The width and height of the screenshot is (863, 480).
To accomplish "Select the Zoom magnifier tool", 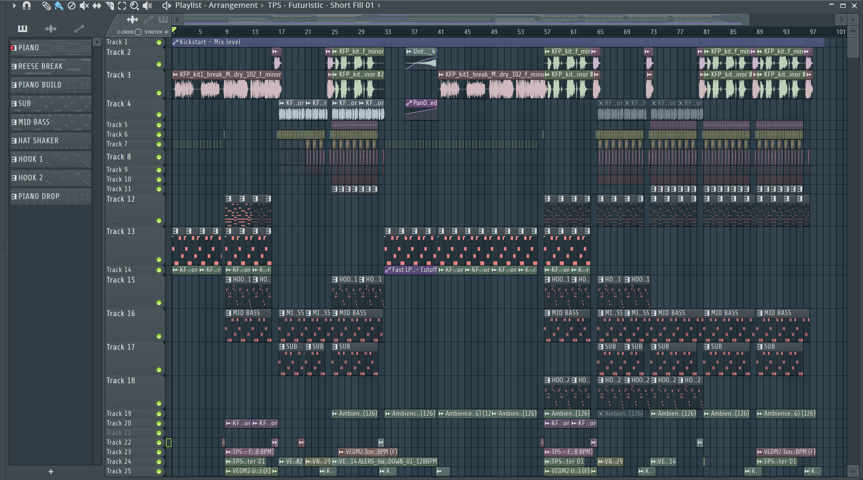I will 134,6.
